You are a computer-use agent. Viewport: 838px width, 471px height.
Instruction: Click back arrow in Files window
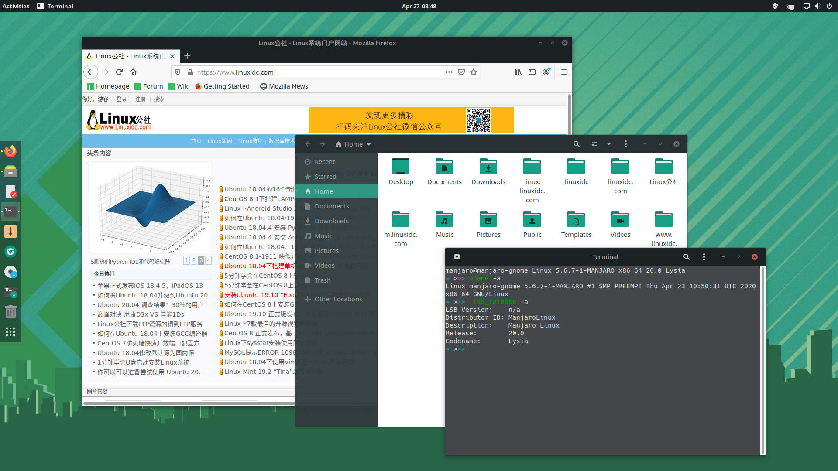(x=308, y=144)
